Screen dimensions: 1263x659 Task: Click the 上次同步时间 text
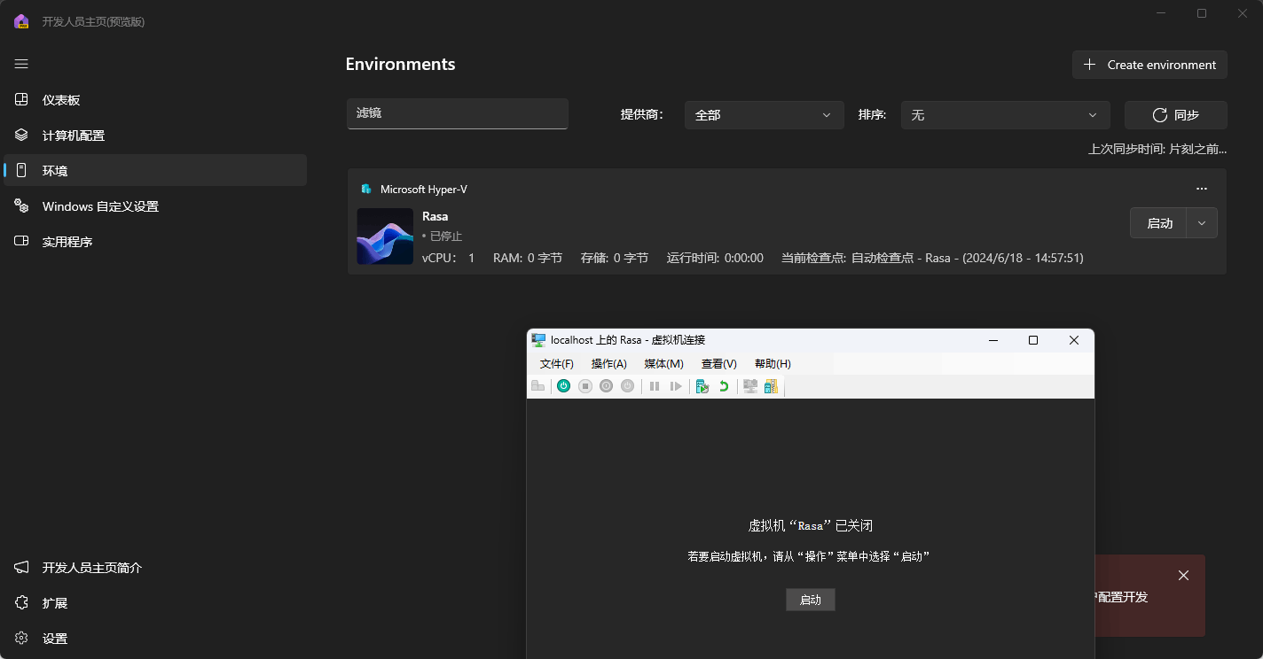pos(1157,149)
